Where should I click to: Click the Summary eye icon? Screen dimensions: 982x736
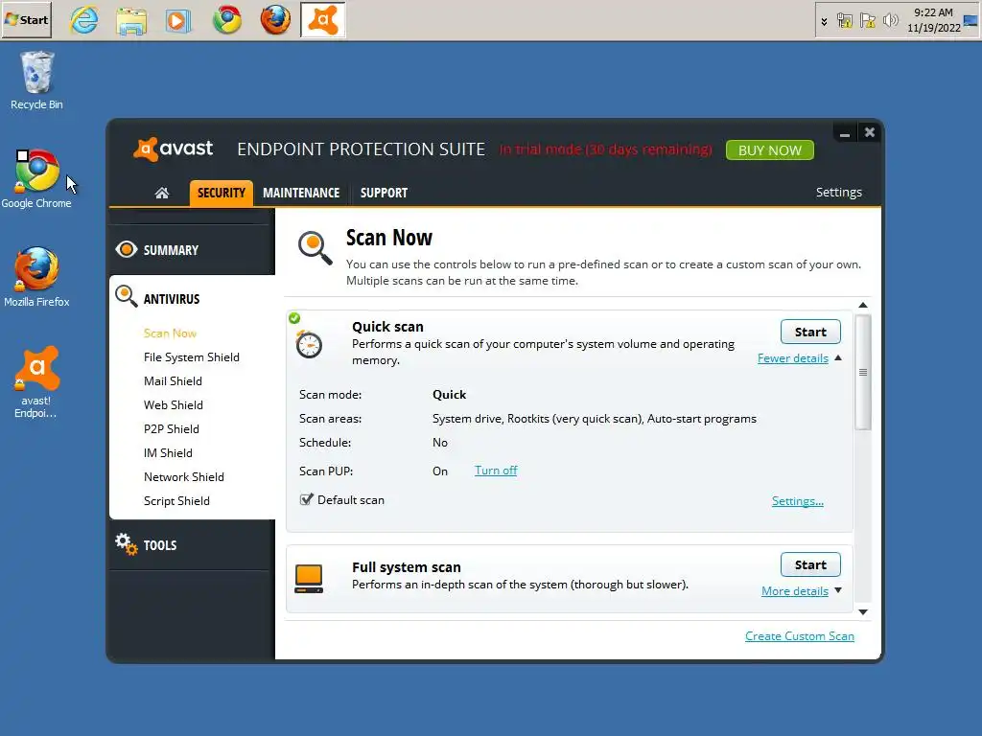point(127,249)
